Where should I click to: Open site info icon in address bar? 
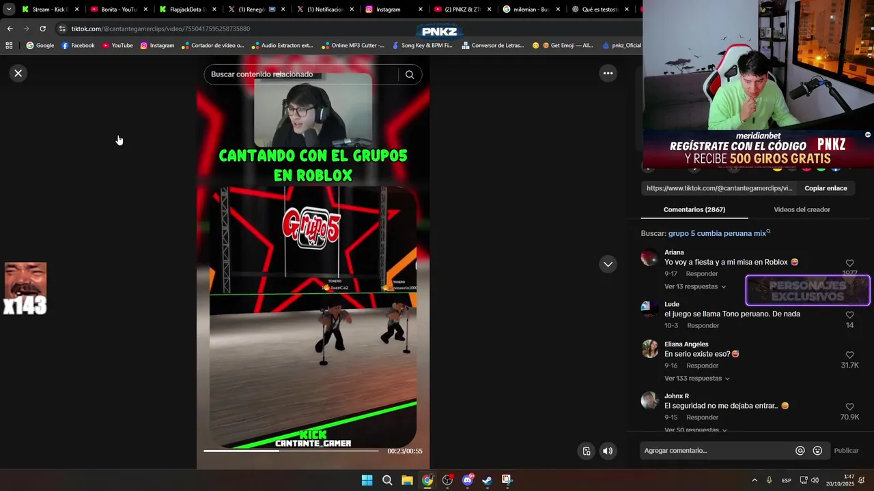coord(62,29)
